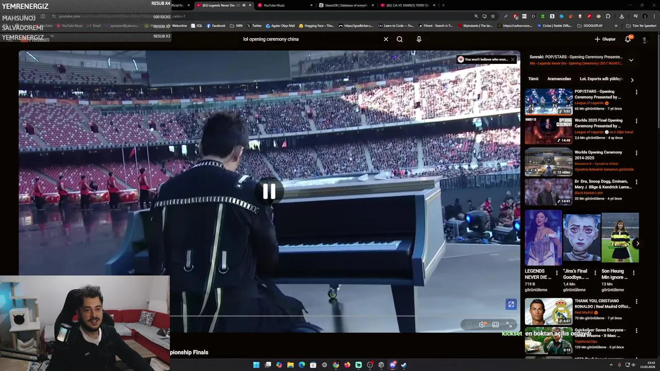
Task: Open the LEGENDS NEVER DIE short
Action: (x=543, y=238)
